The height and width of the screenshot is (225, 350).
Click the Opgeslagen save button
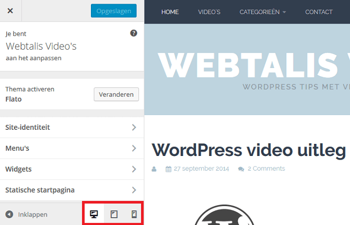click(x=113, y=11)
